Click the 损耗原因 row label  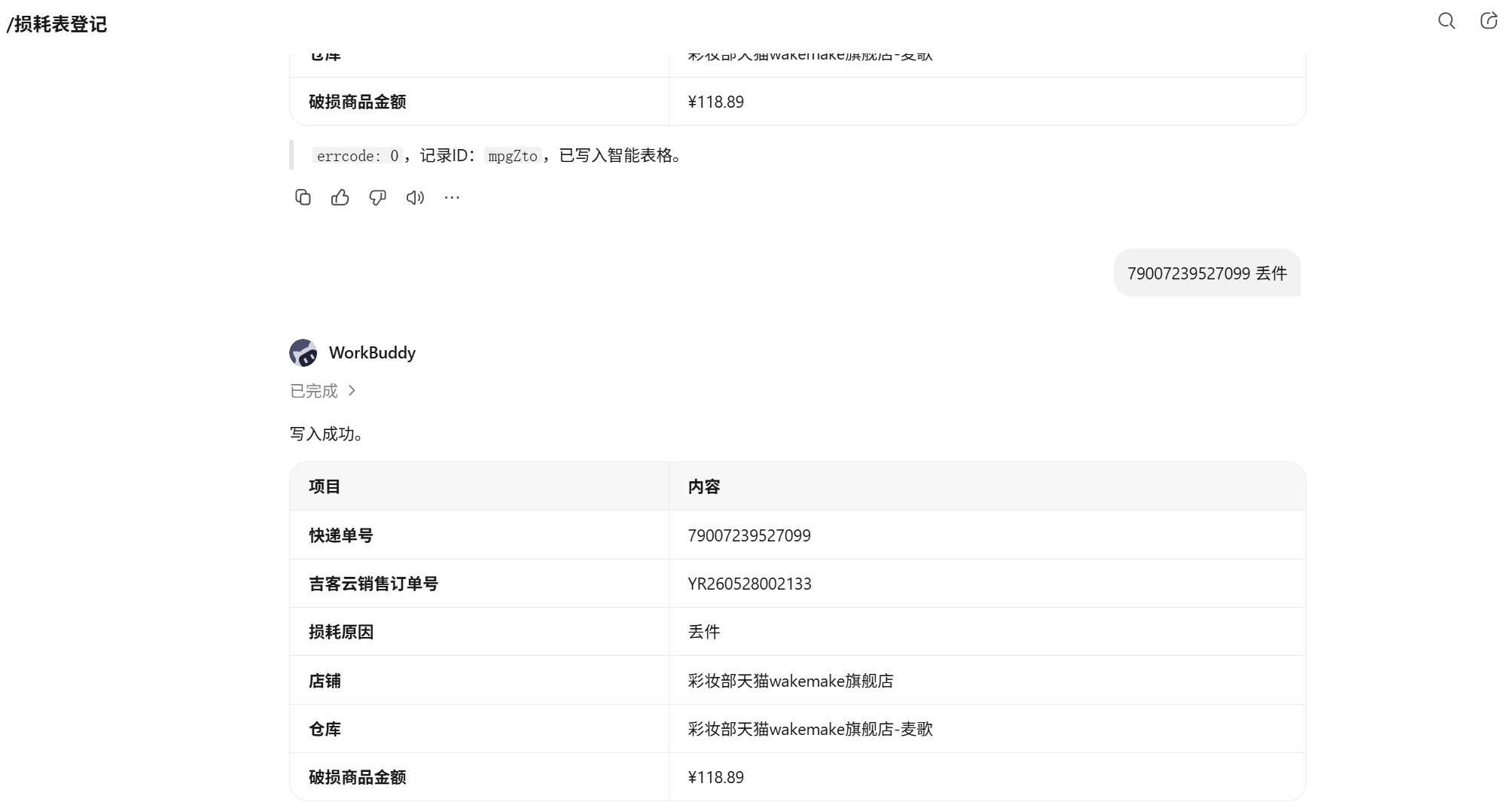click(341, 632)
